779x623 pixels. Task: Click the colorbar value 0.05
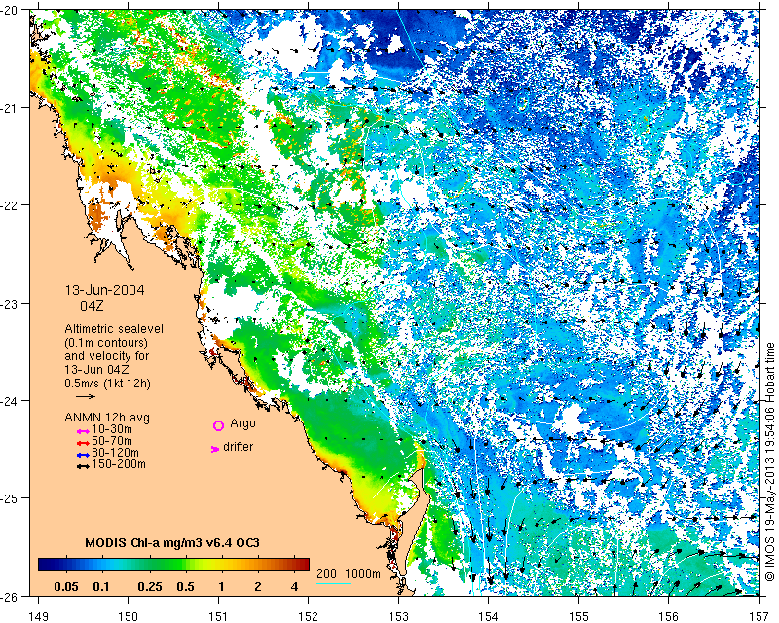tap(65, 587)
